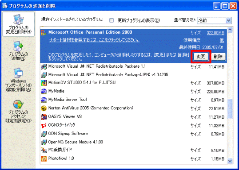Maximize the プログラムの追加と削除 window
The image size is (239, 170).
tap(225, 6)
